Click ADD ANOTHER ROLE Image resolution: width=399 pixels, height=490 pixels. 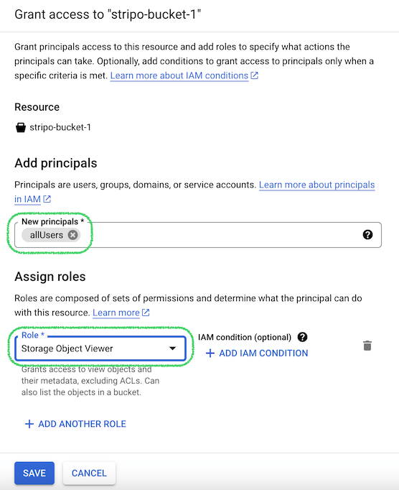[x=75, y=424]
